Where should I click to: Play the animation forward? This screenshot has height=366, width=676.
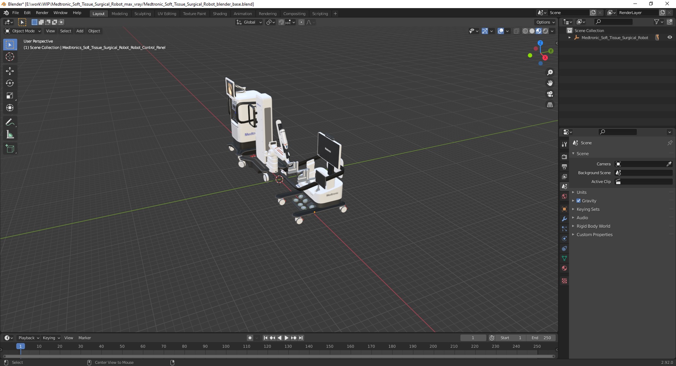[x=287, y=338]
